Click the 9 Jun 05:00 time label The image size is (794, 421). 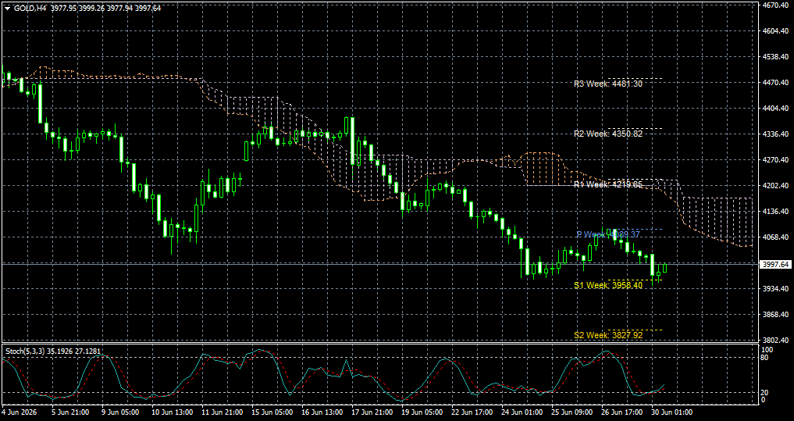120,412
